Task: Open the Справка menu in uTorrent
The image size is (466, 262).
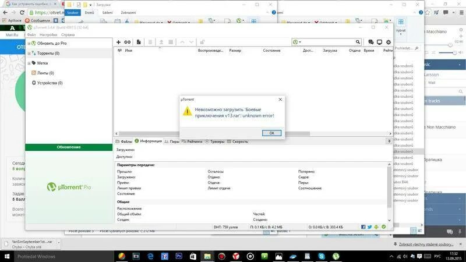Action: point(68,35)
